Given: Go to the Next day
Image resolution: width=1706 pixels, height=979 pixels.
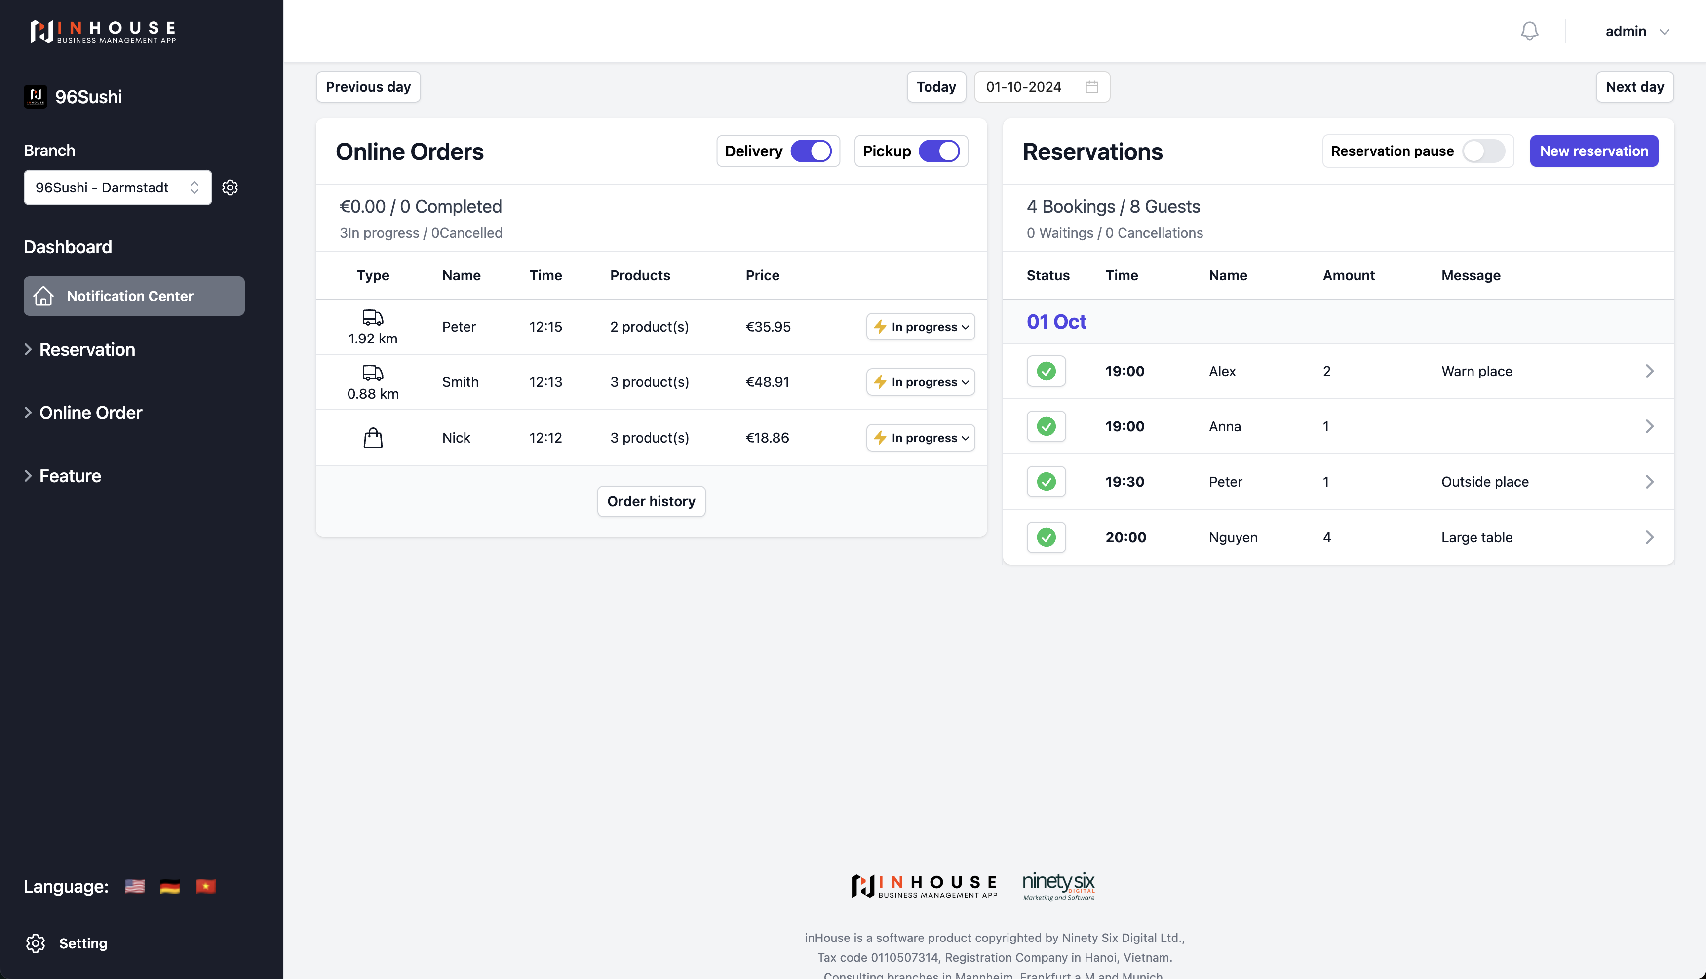Looking at the screenshot, I should [x=1635, y=87].
